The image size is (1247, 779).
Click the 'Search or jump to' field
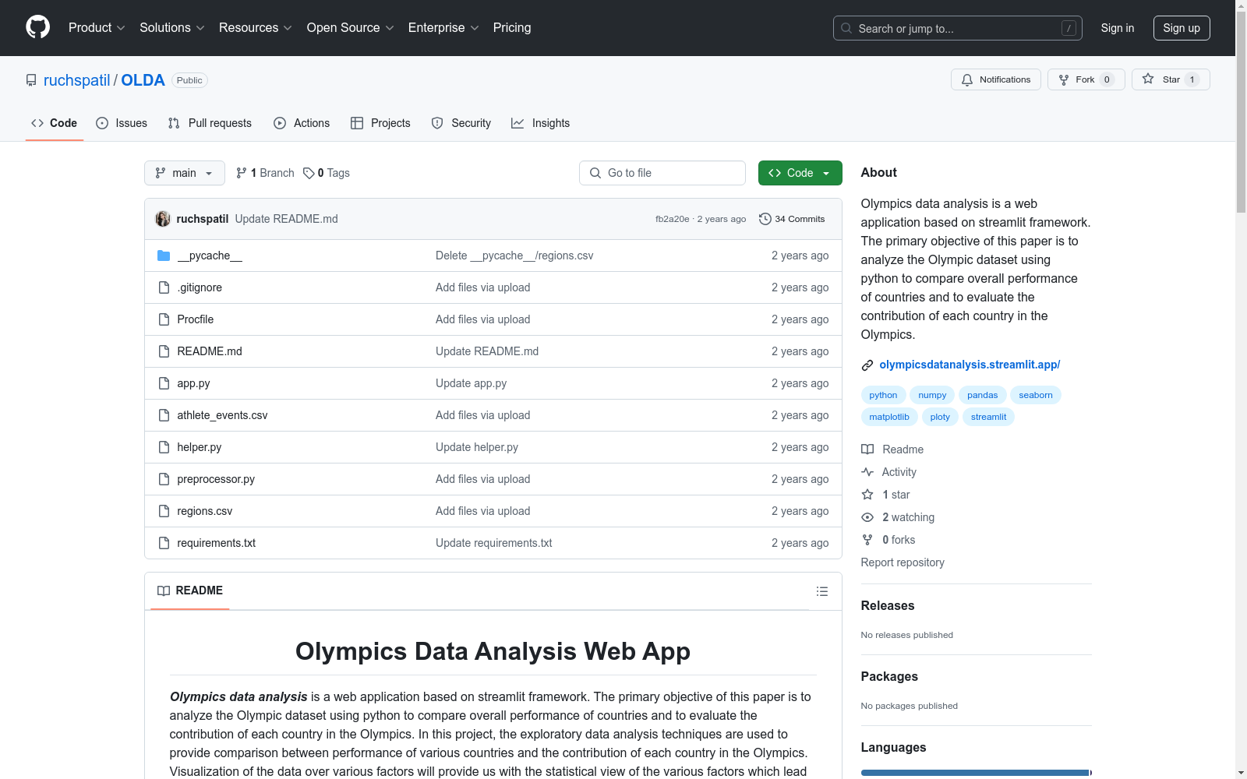coord(958,28)
